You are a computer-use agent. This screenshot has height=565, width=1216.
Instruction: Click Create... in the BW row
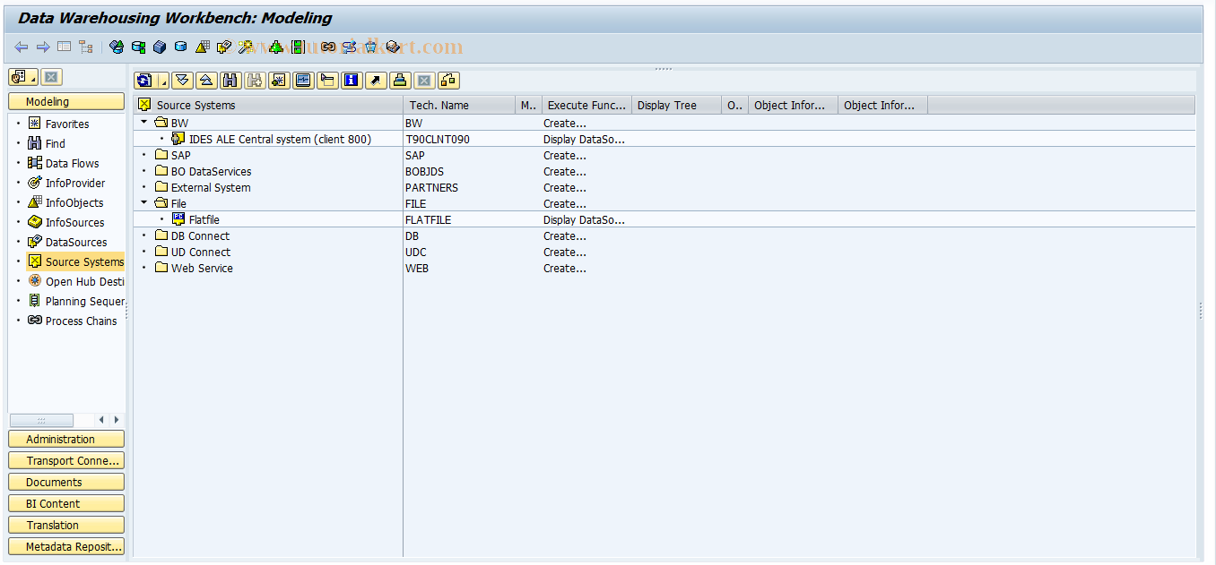pyautogui.click(x=565, y=123)
